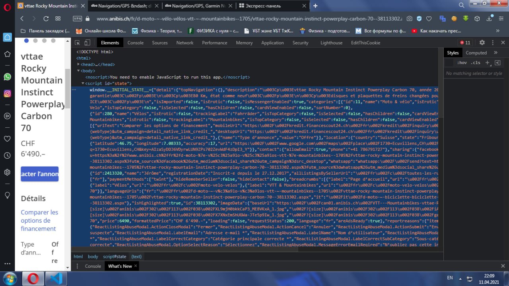Expand the head element node
509x286 pixels.
(x=78, y=64)
